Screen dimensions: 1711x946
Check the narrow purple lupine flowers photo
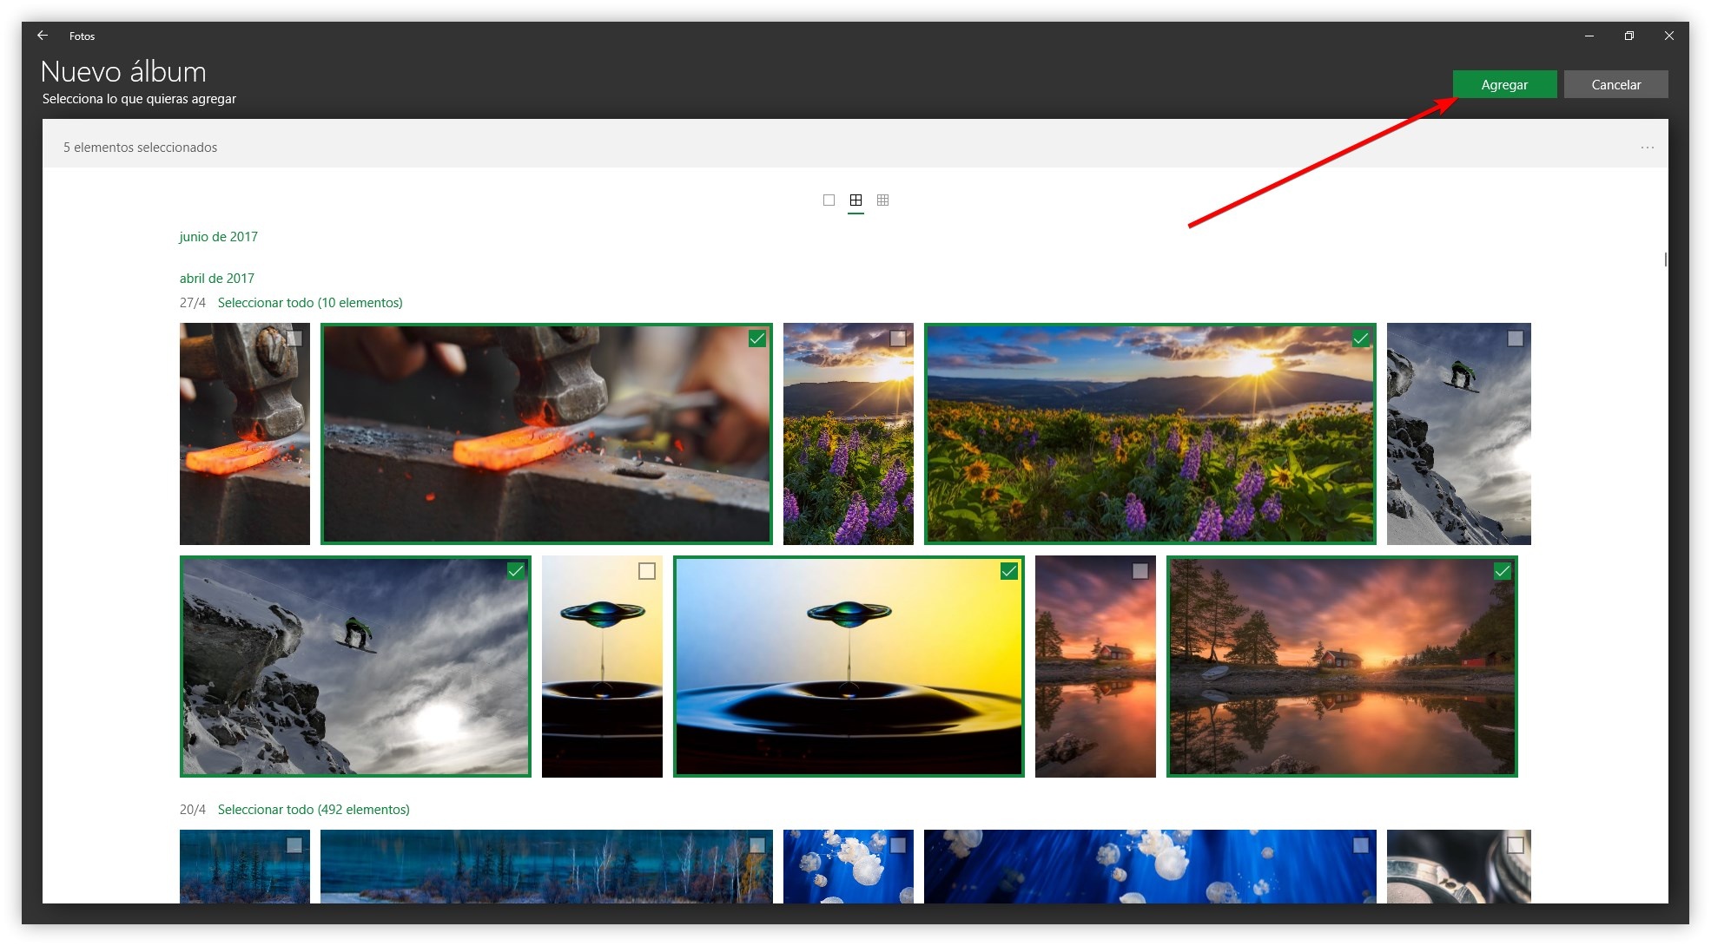point(897,338)
